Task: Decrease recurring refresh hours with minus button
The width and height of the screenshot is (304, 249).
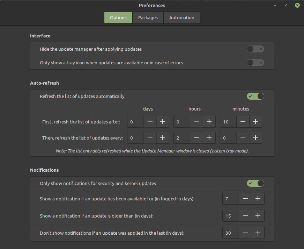Action: tap(197, 138)
